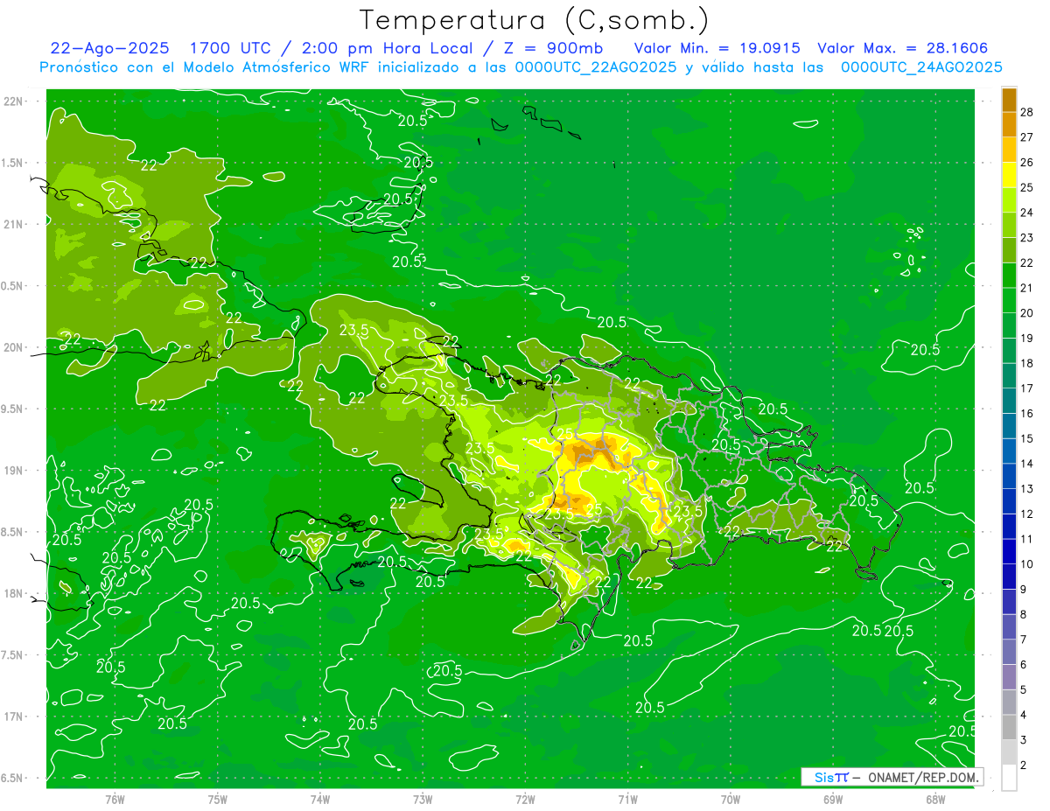This screenshot has width=1050, height=811.
Task: Click the 76W longitude axis label
Action: click(115, 800)
